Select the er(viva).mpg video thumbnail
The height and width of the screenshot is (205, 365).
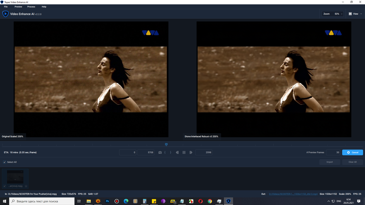click(15, 177)
